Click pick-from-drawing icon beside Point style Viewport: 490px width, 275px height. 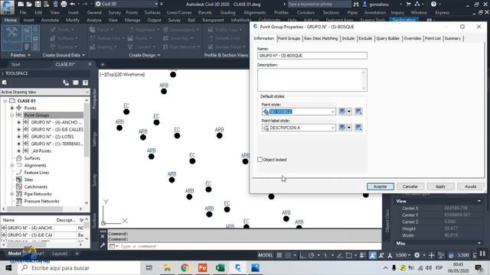(x=358, y=112)
